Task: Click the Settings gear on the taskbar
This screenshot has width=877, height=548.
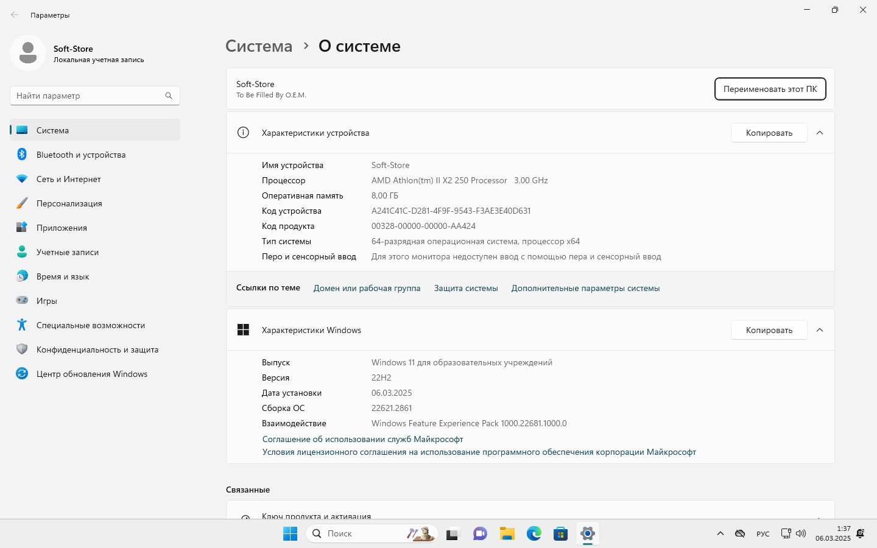Action: [x=588, y=534]
